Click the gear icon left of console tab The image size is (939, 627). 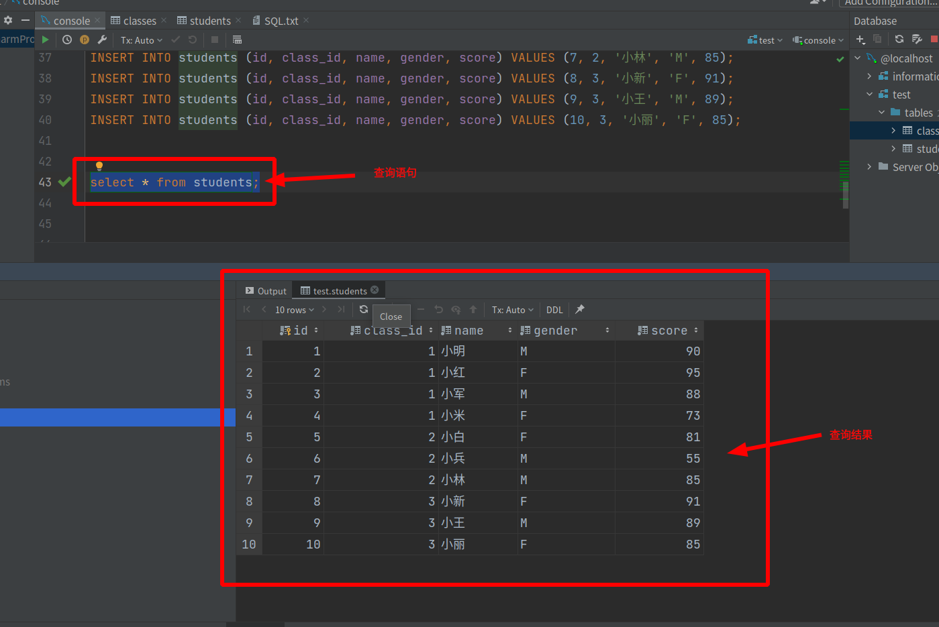tap(8, 20)
